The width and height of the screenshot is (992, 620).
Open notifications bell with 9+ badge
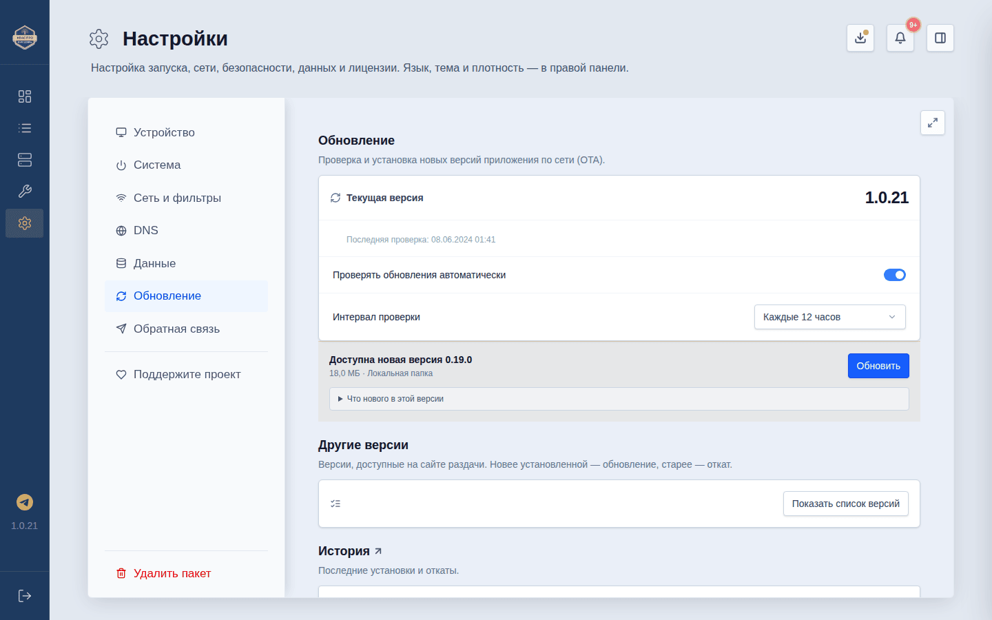pos(900,38)
